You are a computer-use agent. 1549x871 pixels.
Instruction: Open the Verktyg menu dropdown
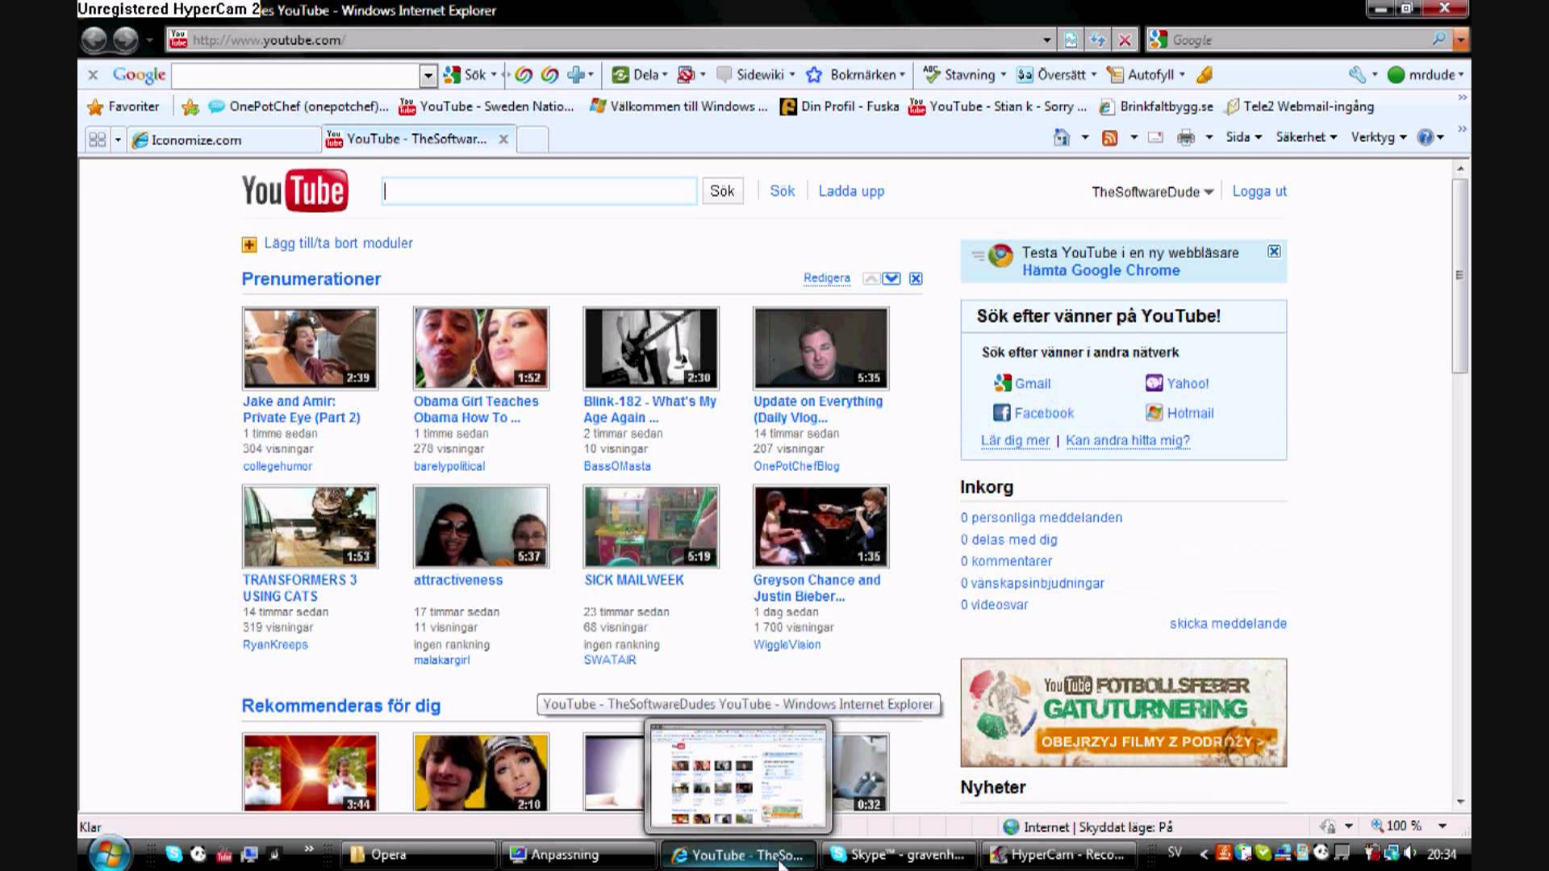coord(1379,137)
